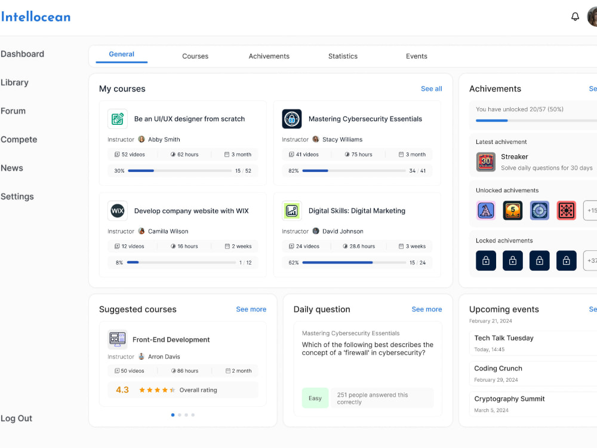
Task: Click the Intellocean logo
Action: click(x=36, y=17)
